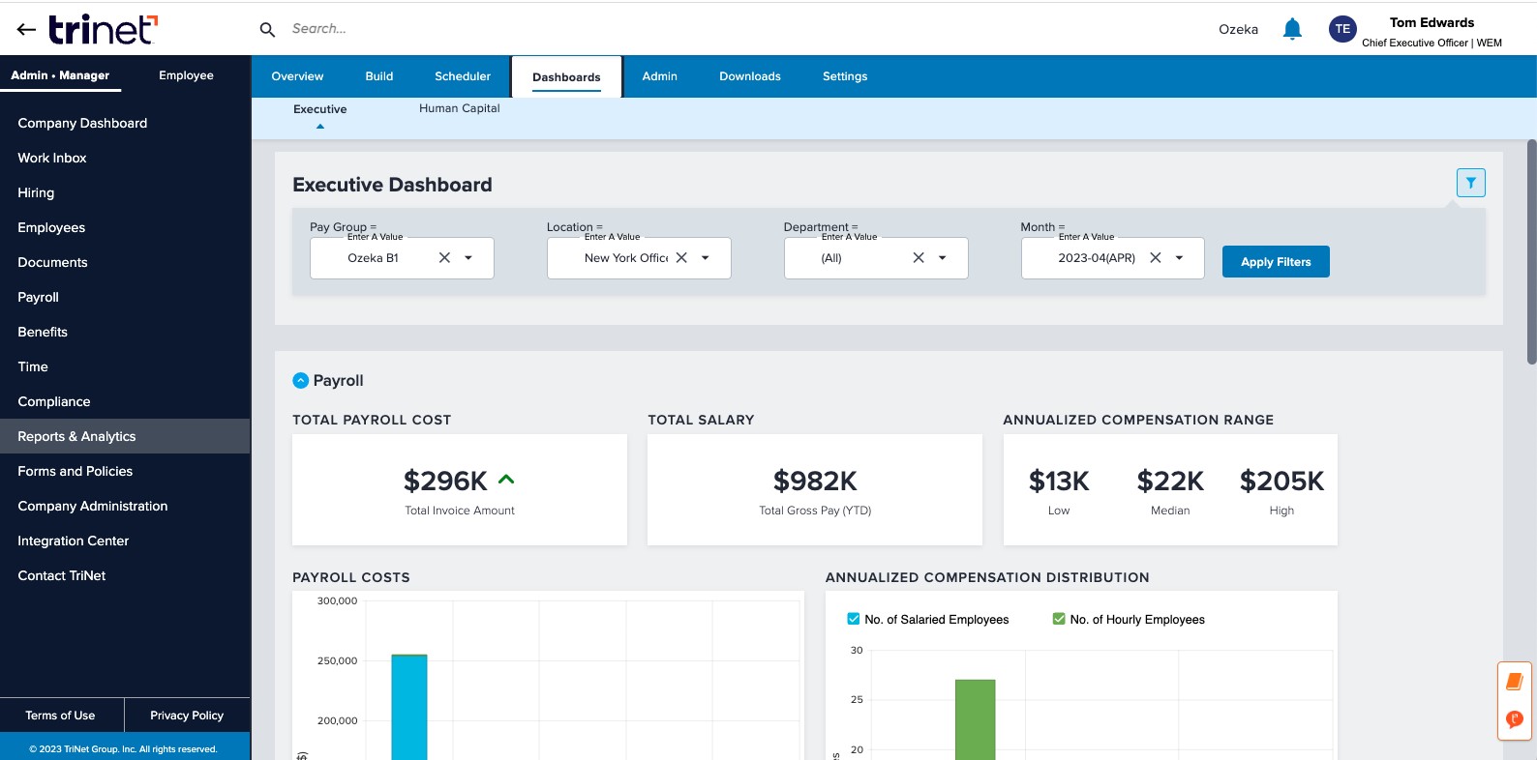Select Reports & Analytics in sidebar
The width and height of the screenshot is (1537, 760).
click(125, 436)
